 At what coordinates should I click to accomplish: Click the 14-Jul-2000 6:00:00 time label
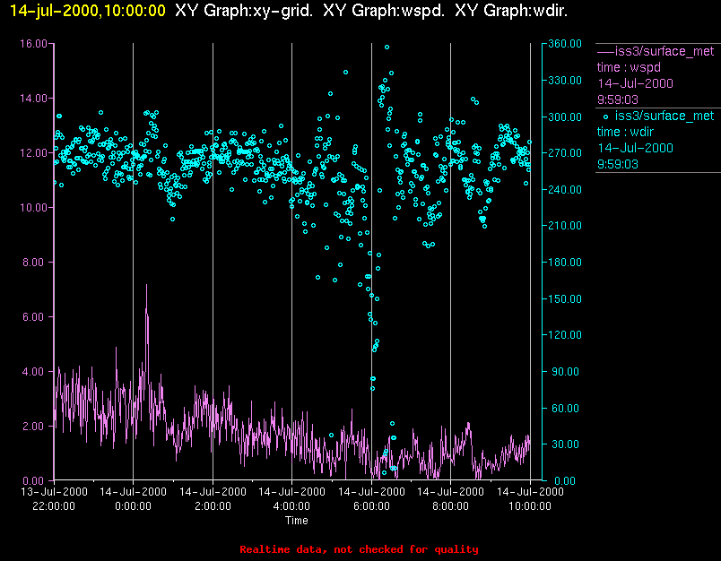pos(371,499)
